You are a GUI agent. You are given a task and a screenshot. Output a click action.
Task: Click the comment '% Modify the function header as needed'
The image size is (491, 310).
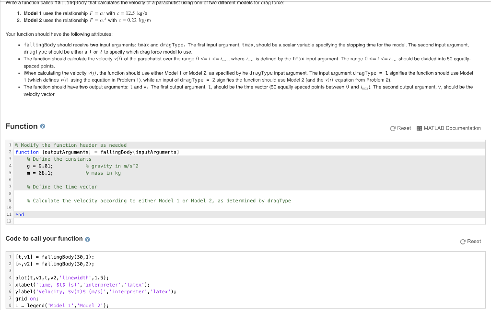71,145
